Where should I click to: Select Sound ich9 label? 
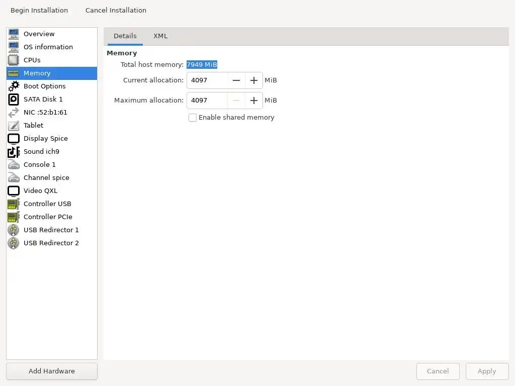pyautogui.click(x=41, y=152)
